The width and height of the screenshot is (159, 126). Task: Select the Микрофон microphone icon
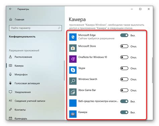[x=10, y=74]
